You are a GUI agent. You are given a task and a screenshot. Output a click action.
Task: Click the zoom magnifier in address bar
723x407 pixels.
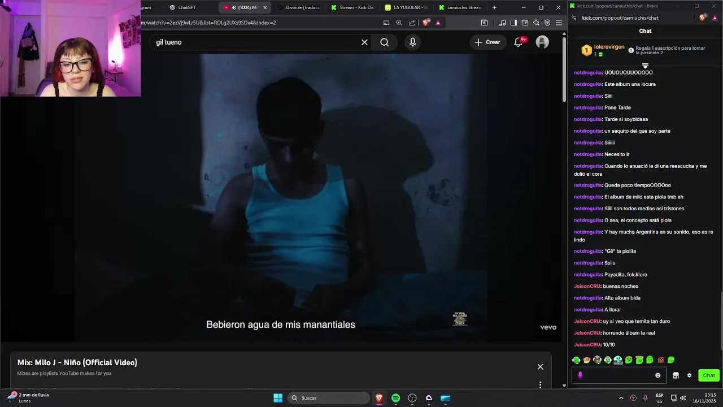[399, 23]
